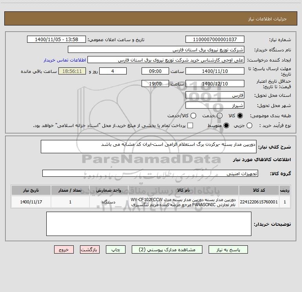
Task: Click the تاریخ نیاز column header
Action: point(31,190)
